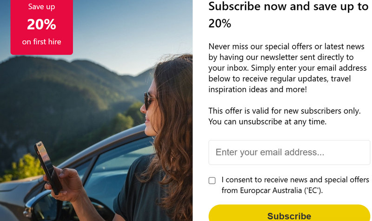
Task: Click the email address input field
Action: (x=289, y=153)
